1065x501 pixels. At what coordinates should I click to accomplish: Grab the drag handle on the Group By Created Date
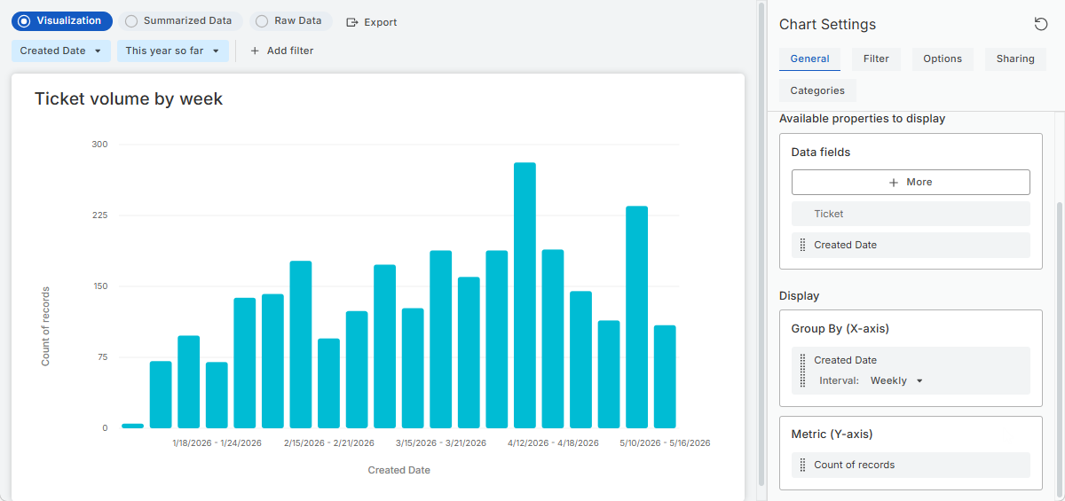[802, 370]
